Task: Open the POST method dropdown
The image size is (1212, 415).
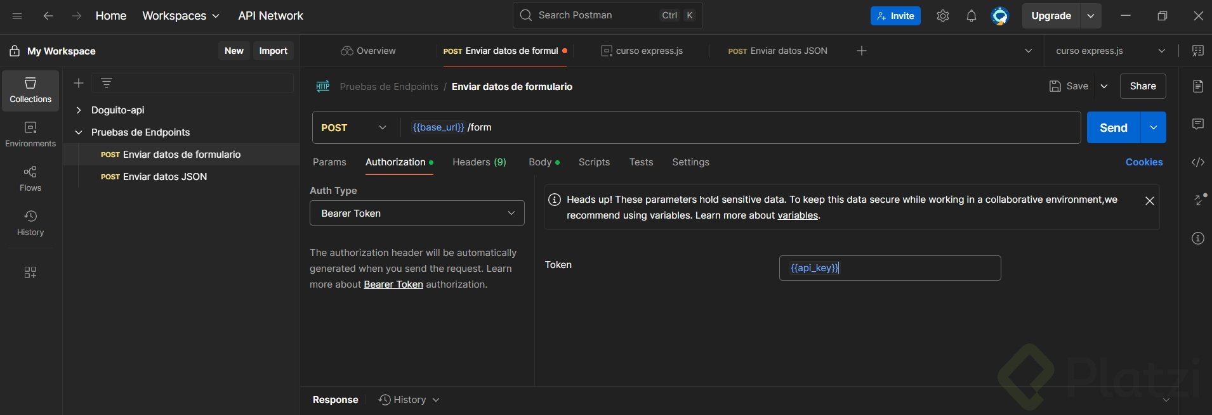Action: (x=354, y=127)
